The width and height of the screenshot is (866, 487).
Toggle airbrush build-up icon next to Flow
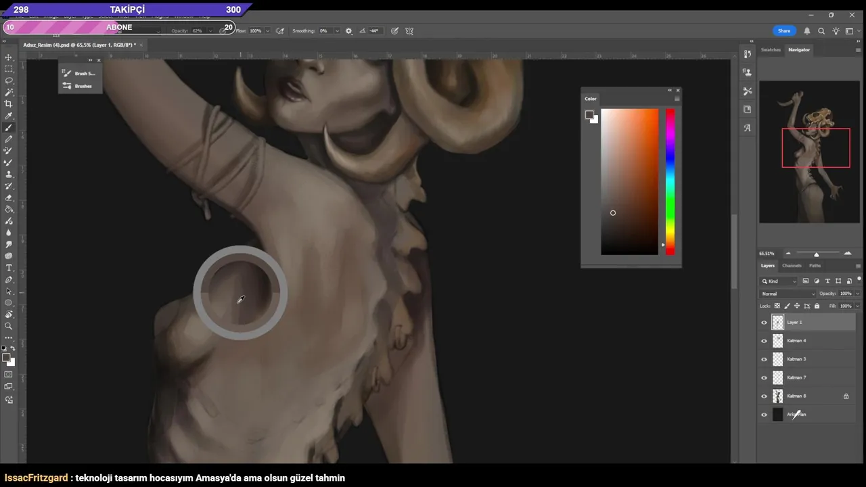[x=280, y=31]
